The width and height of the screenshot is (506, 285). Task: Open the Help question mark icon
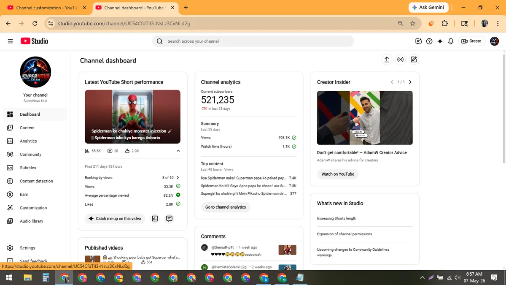tap(429, 41)
